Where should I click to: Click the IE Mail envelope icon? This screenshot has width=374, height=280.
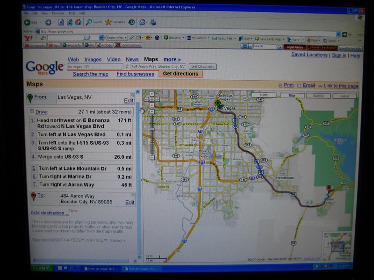(x=143, y=22)
